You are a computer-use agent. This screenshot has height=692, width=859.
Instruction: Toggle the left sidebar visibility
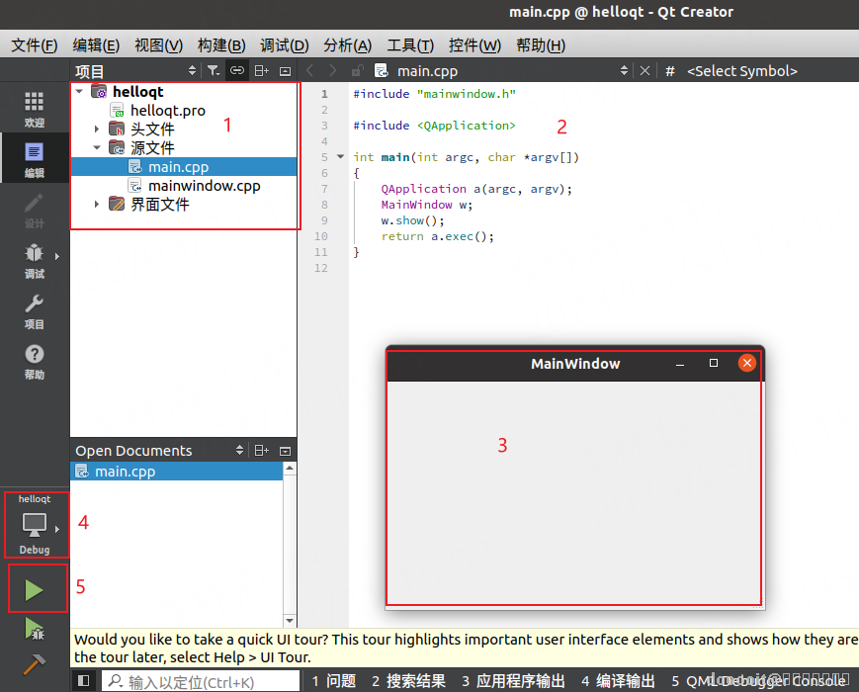[83, 680]
